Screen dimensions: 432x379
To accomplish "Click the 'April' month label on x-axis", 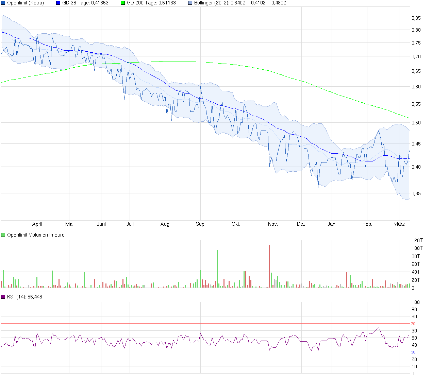I will point(37,224).
